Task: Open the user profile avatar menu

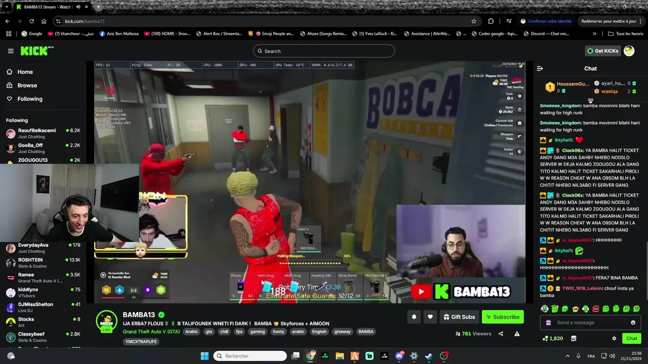Action: pyautogui.click(x=629, y=51)
